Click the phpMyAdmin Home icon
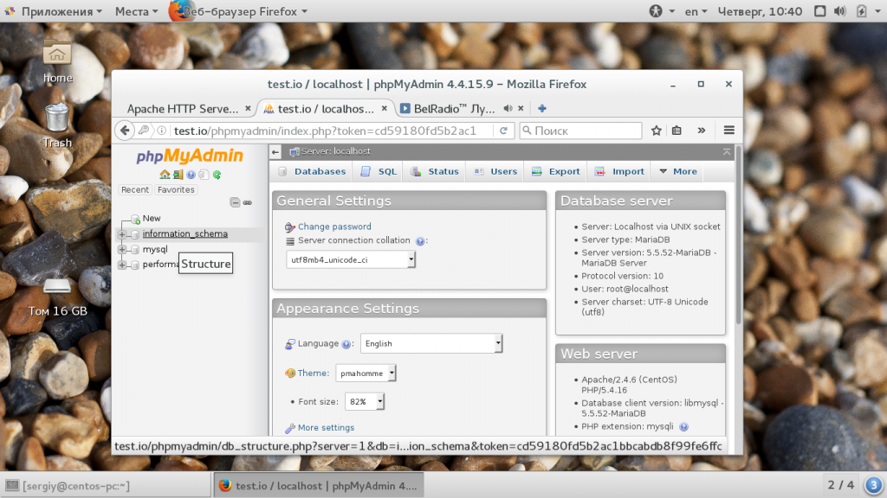This screenshot has width=887, height=498. [165, 175]
